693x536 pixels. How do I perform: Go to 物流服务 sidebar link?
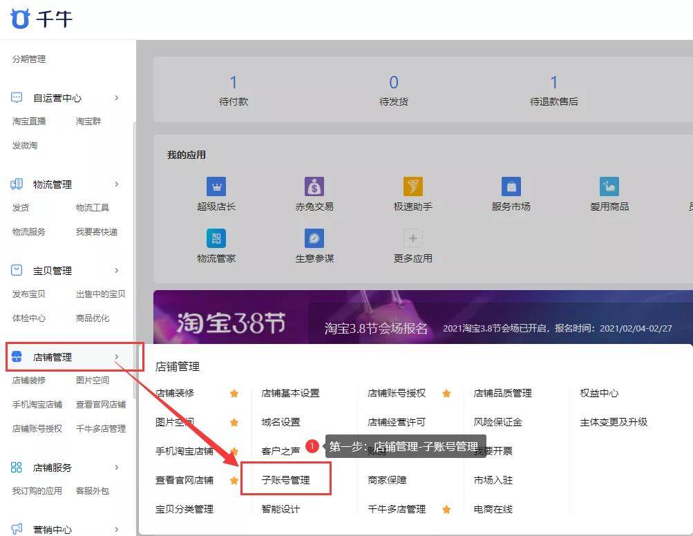click(29, 231)
